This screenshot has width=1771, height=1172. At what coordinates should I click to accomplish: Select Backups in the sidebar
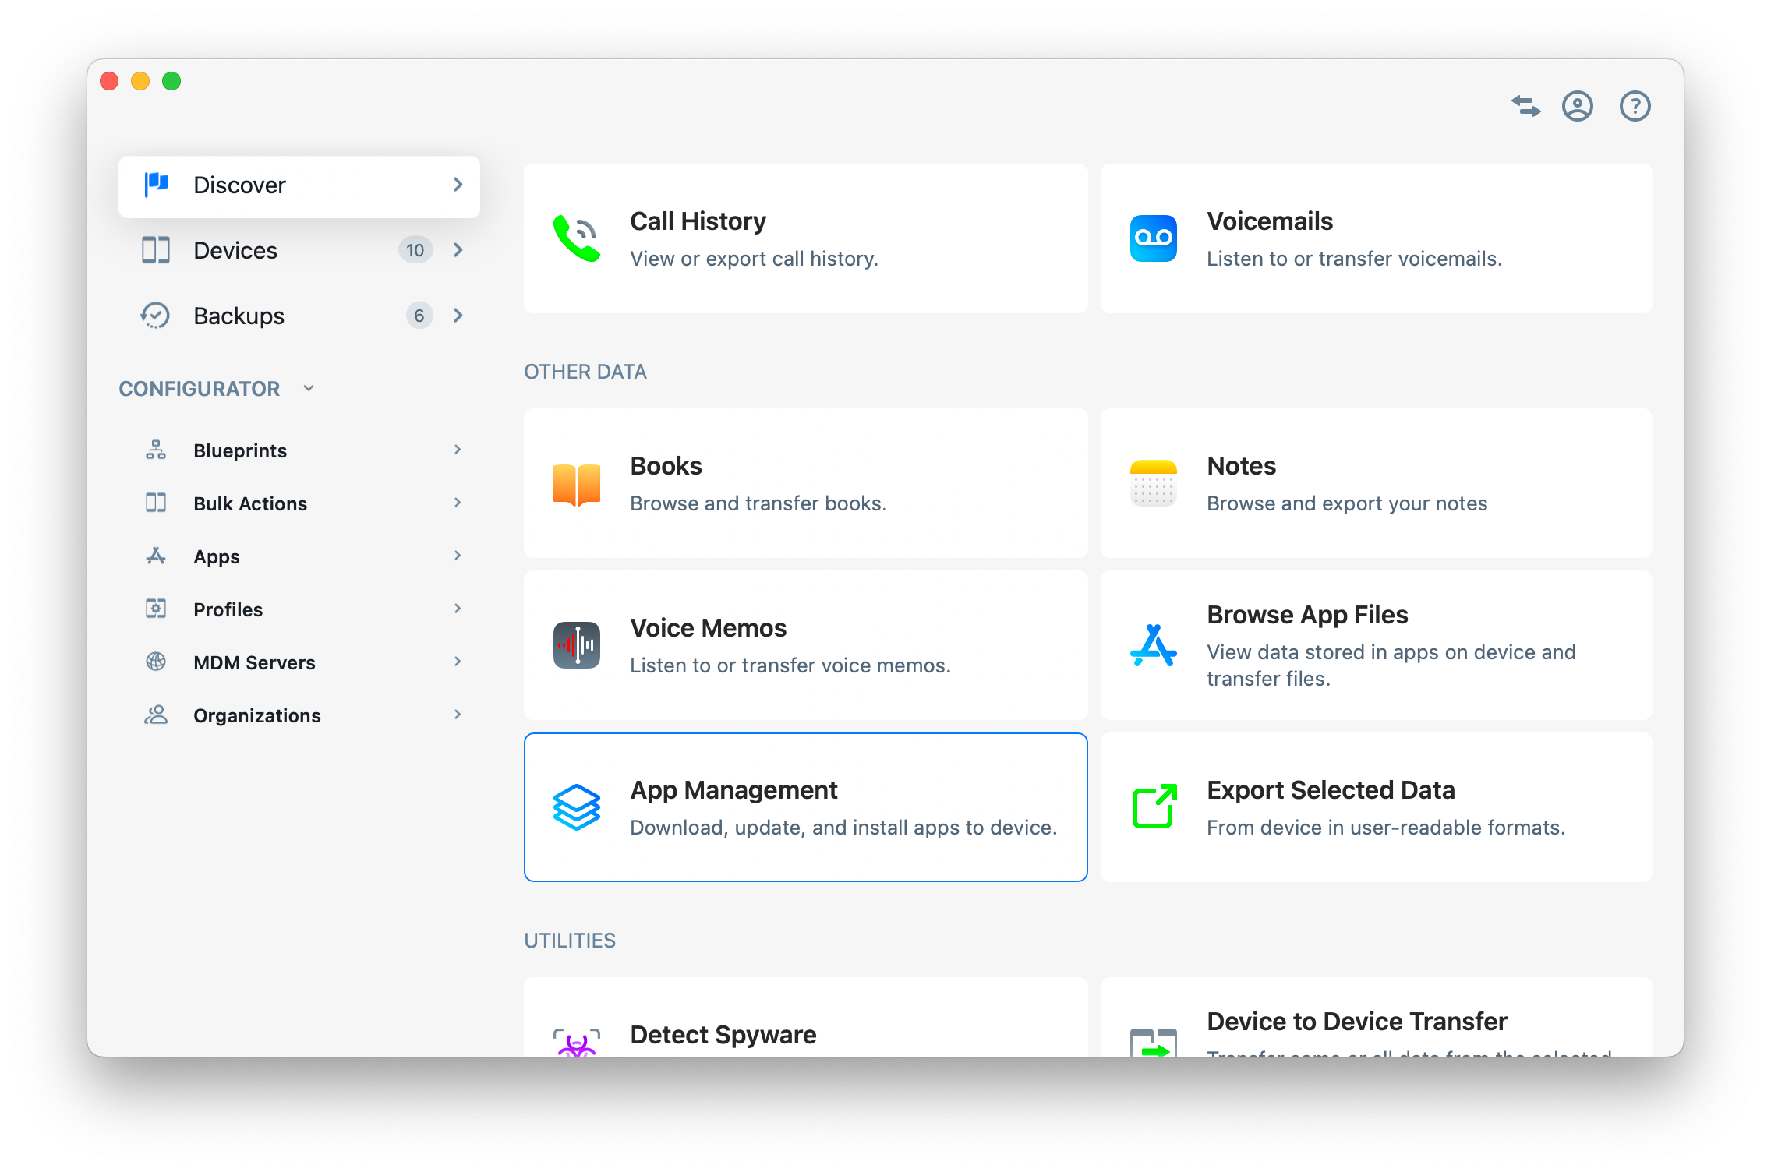(299, 316)
